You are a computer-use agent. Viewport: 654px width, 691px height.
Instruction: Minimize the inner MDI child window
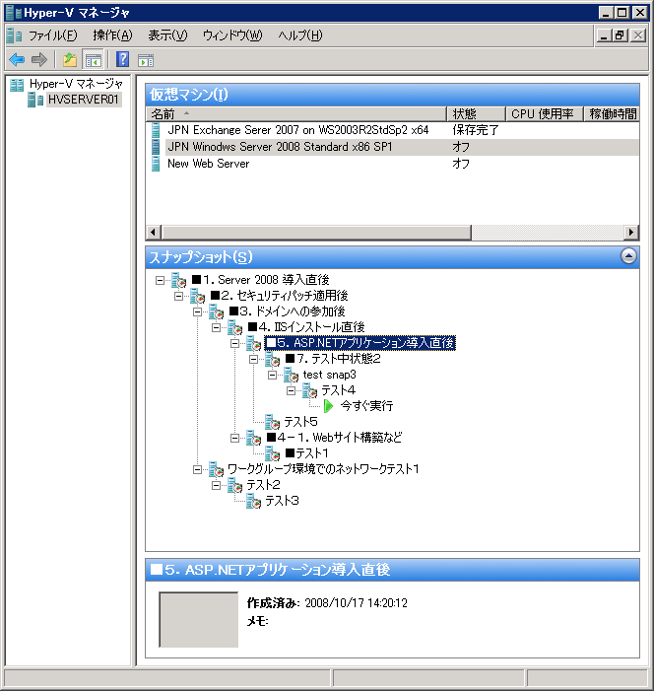pos(604,35)
